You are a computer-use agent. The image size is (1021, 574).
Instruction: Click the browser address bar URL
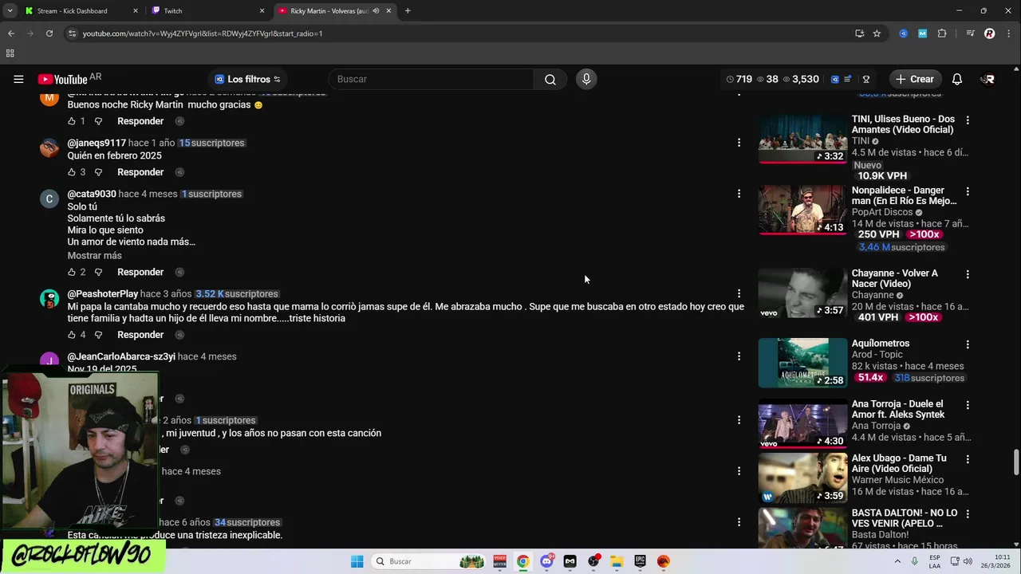pos(203,33)
